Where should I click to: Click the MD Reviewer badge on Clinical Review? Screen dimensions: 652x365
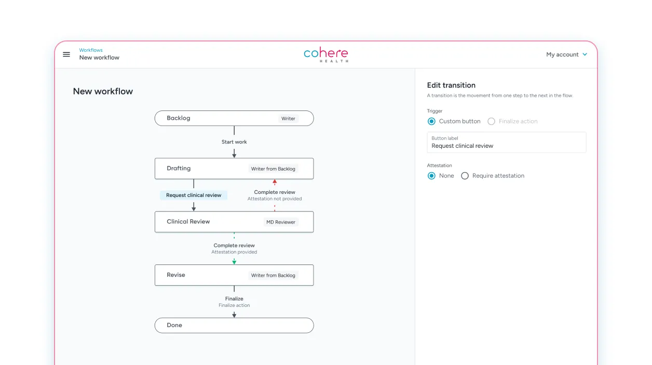click(281, 222)
